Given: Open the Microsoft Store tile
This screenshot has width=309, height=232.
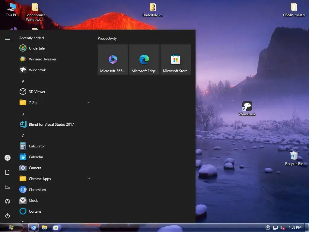Looking at the screenshot, I should 176,60.
